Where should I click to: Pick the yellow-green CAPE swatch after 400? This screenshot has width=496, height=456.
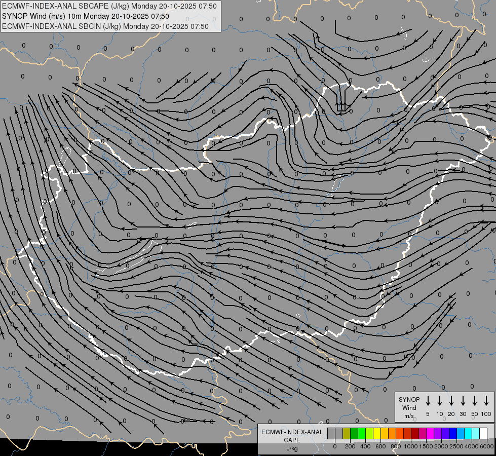click(x=369, y=434)
